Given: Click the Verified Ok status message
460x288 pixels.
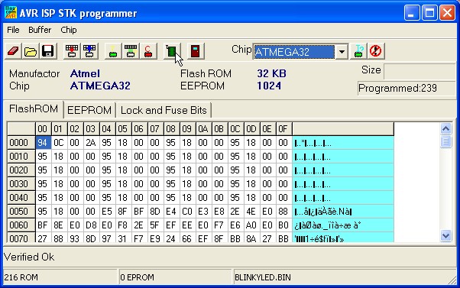Looking at the screenshot, I should (29, 257).
